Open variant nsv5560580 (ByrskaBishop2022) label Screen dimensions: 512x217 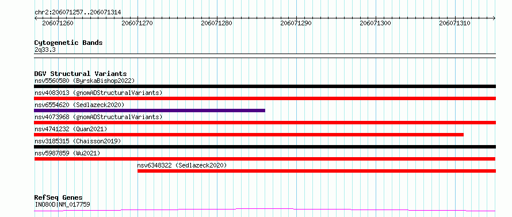click(85, 81)
